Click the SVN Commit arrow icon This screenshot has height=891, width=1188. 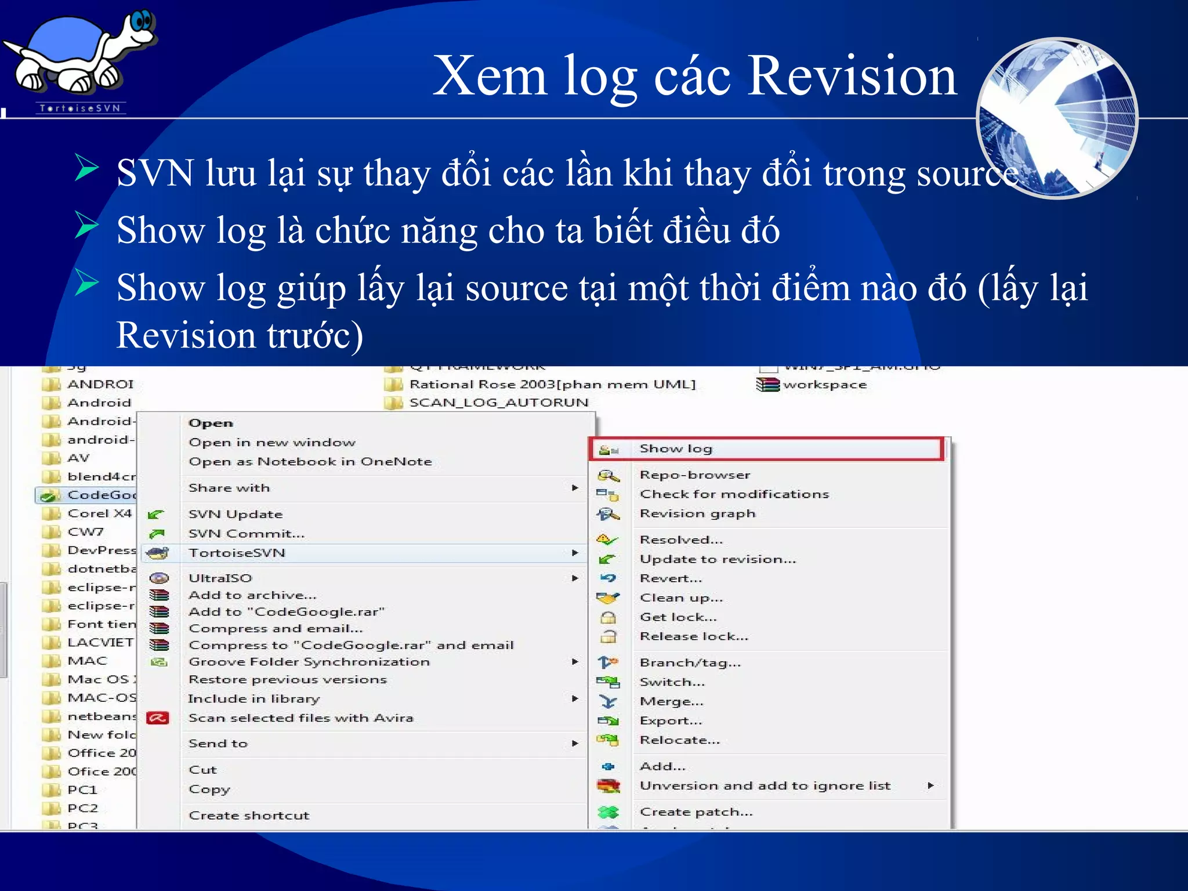coord(157,534)
